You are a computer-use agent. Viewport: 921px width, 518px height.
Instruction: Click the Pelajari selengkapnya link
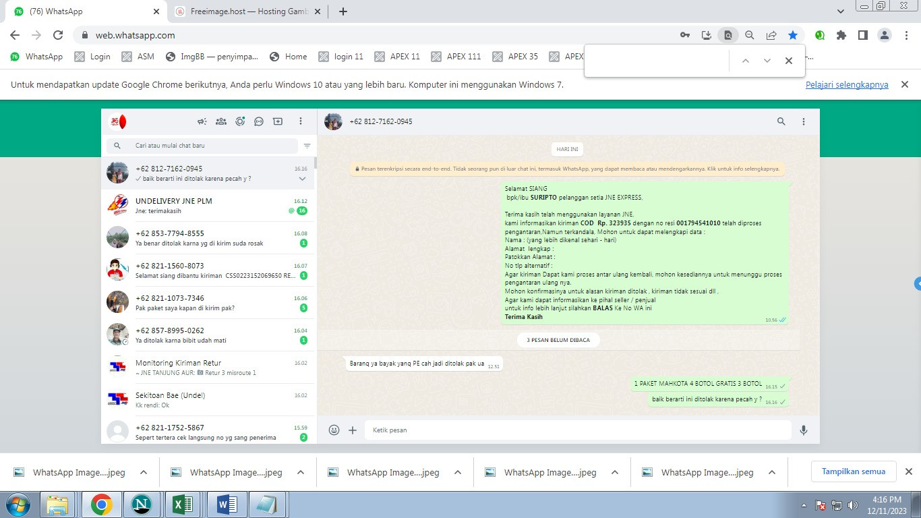[847, 85]
